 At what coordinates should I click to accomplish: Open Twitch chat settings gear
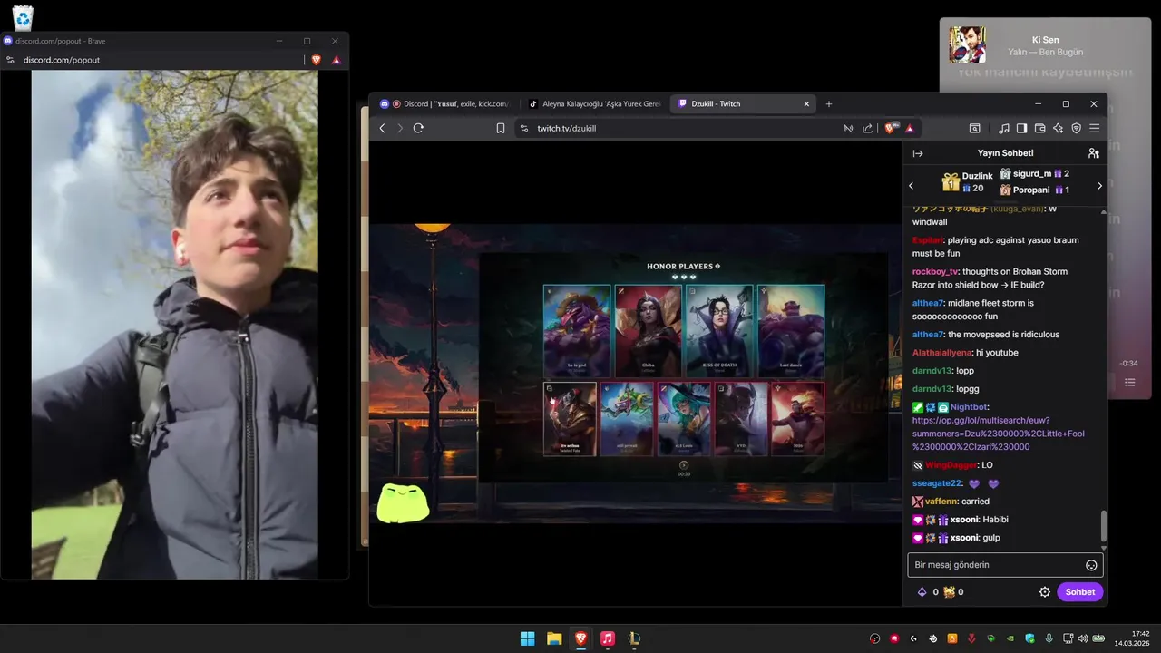click(x=1044, y=592)
